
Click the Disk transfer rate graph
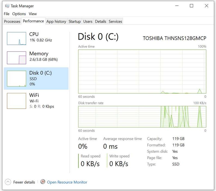coord(142,117)
